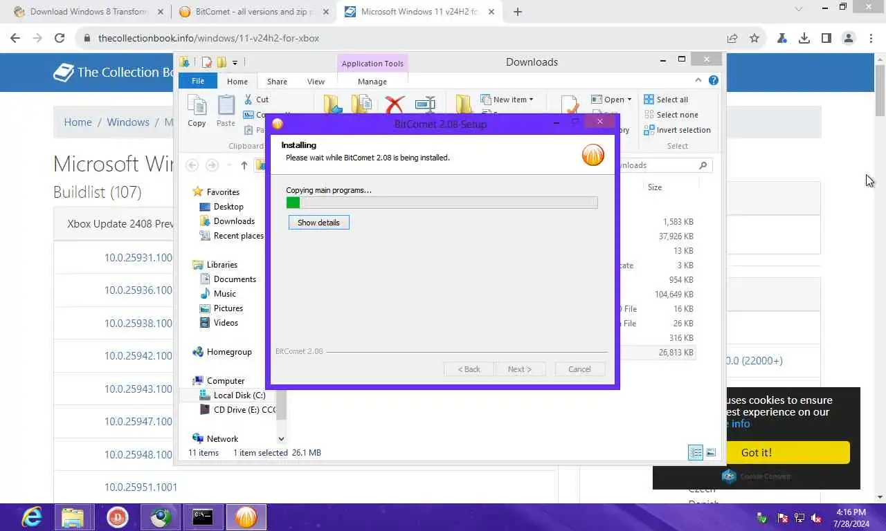Viewport: 886px width, 531px height.
Task: Click the Up arrow in Explorer navigation
Action: 244,165
